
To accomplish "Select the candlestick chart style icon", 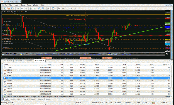I will click(x=35, y=8).
